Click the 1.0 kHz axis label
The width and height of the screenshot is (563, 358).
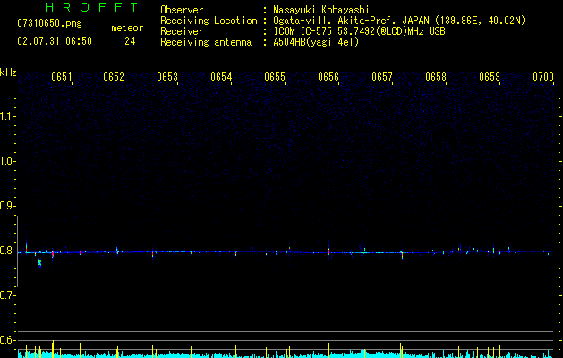coord(8,161)
